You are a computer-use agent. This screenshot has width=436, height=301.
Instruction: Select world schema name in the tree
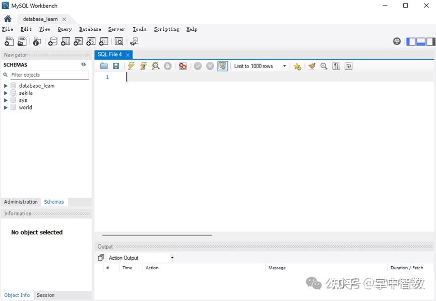pyautogui.click(x=26, y=107)
